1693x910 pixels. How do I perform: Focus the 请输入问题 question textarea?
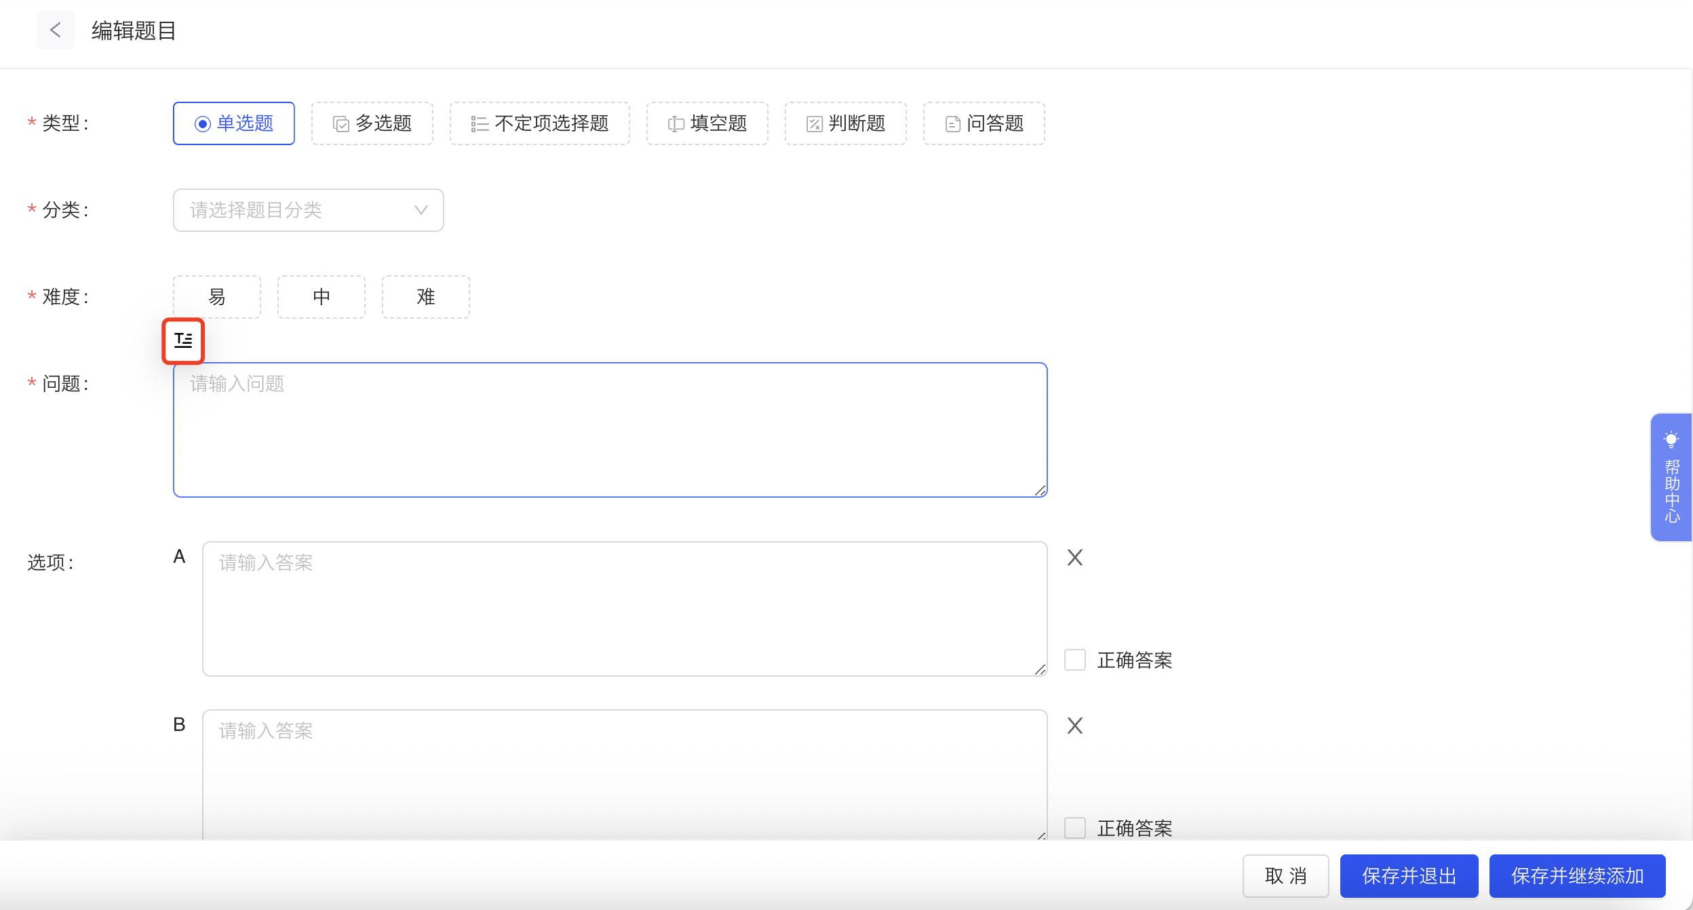point(610,430)
